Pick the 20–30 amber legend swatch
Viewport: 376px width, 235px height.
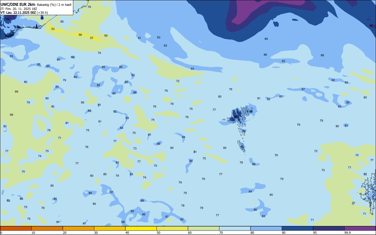(x=78, y=228)
